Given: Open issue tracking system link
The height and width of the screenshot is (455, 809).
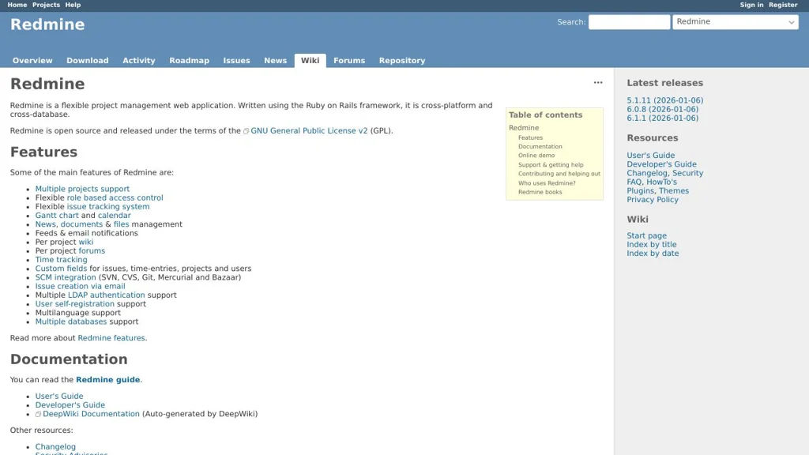Looking at the screenshot, I should [x=107, y=207].
